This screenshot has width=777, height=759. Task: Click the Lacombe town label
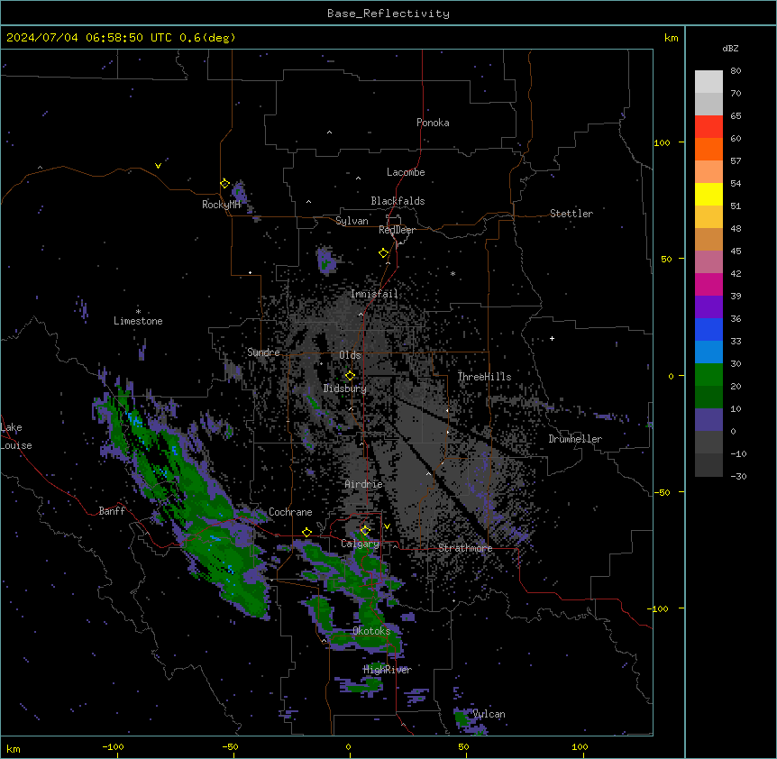[406, 172]
